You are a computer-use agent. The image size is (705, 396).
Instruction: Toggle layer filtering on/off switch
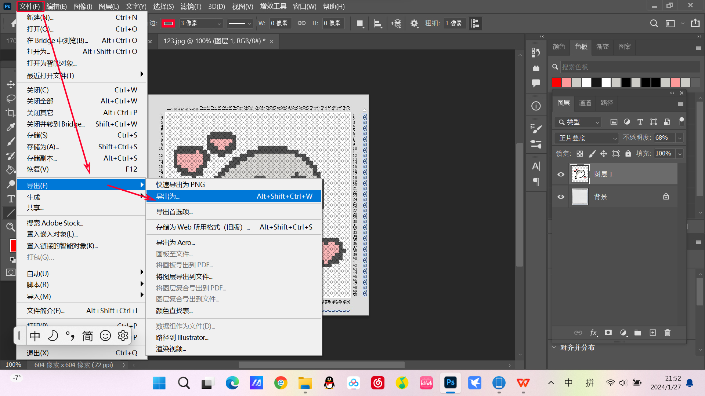681,121
